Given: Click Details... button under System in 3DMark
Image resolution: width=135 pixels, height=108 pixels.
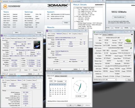Looking at the screenshot, I should pyautogui.click(x=66, y=23).
